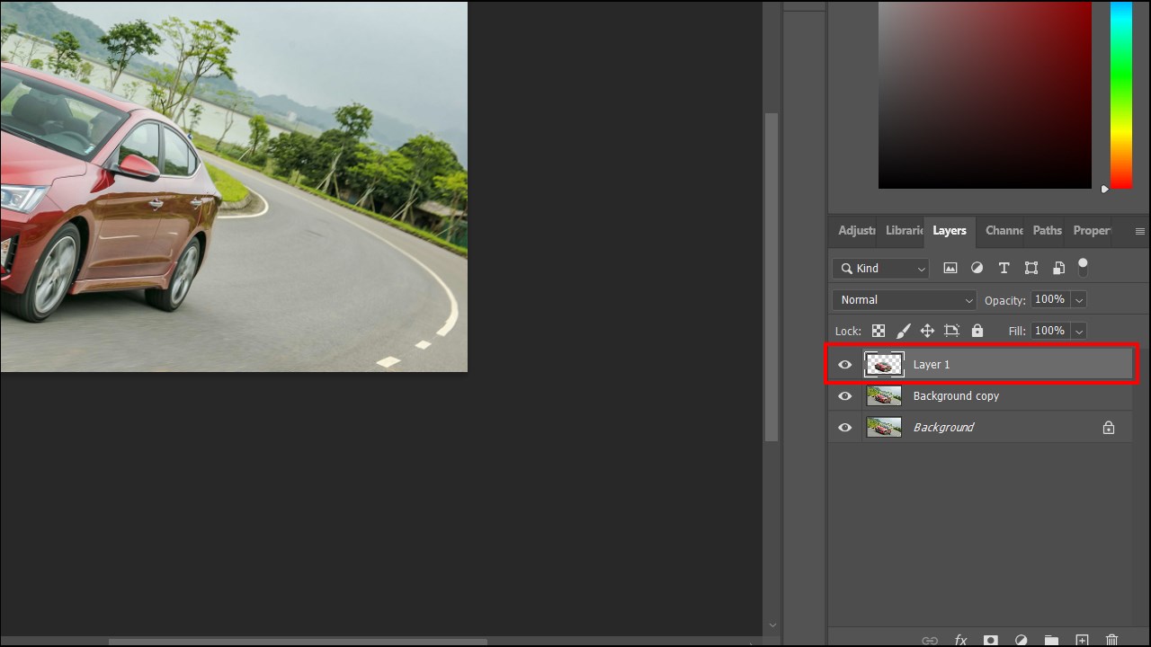Enable lock transparent pixels
Viewport: 1151px width, 647px height.
(878, 330)
